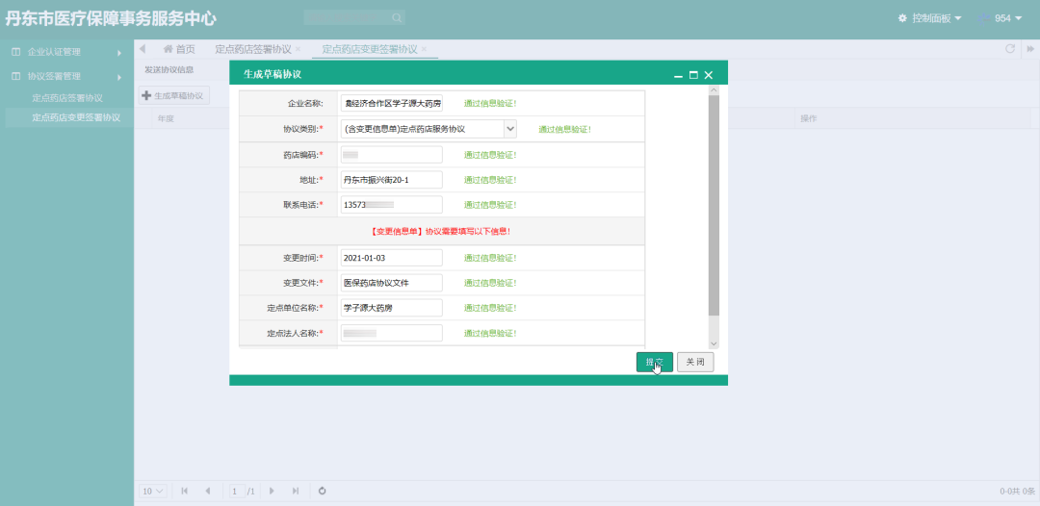Collapse the 协议签署管理 sidebar menu

coord(67,77)
